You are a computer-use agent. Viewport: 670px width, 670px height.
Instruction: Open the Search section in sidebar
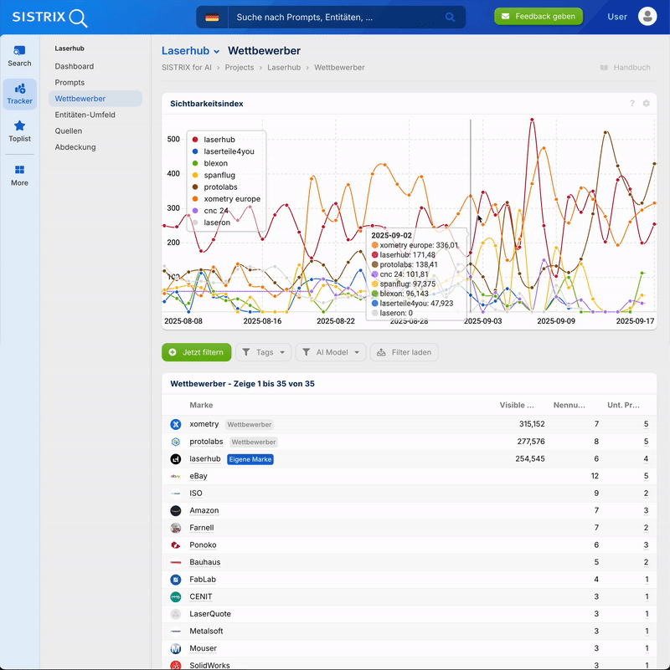(x=19, y=56)
